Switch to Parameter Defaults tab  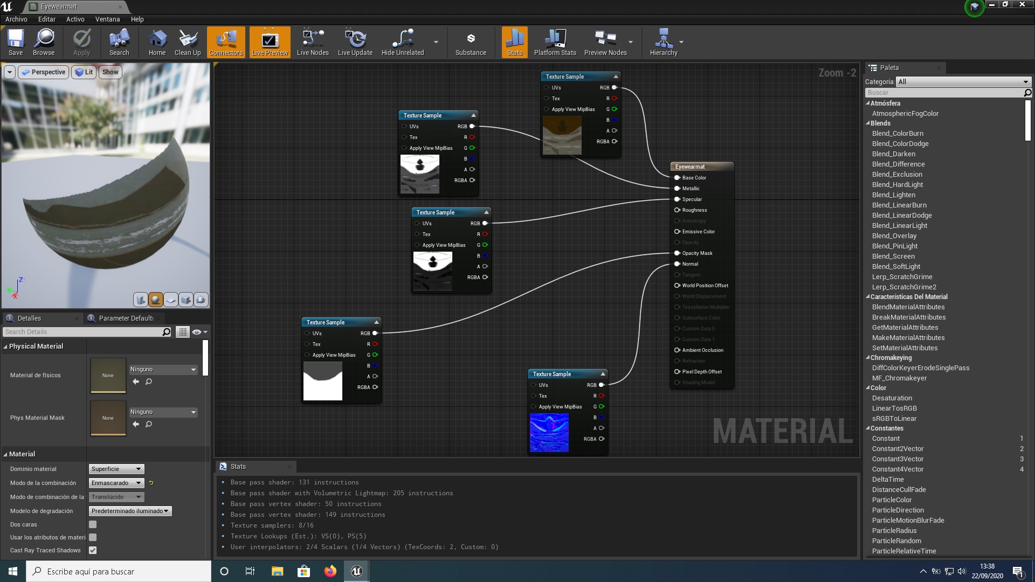coord(125,318)
